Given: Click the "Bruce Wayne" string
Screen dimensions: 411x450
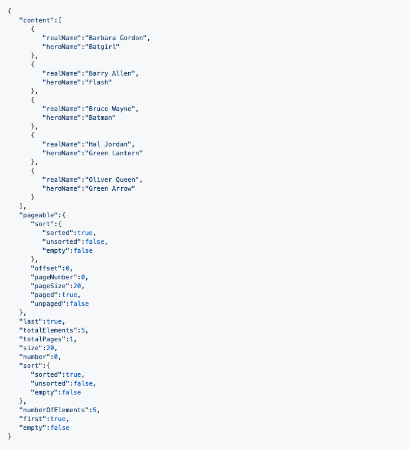Looking at the screenshot, I should [x=110, y=109].
